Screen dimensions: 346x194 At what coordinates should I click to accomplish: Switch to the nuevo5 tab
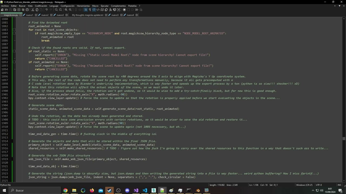click(115, 15)
